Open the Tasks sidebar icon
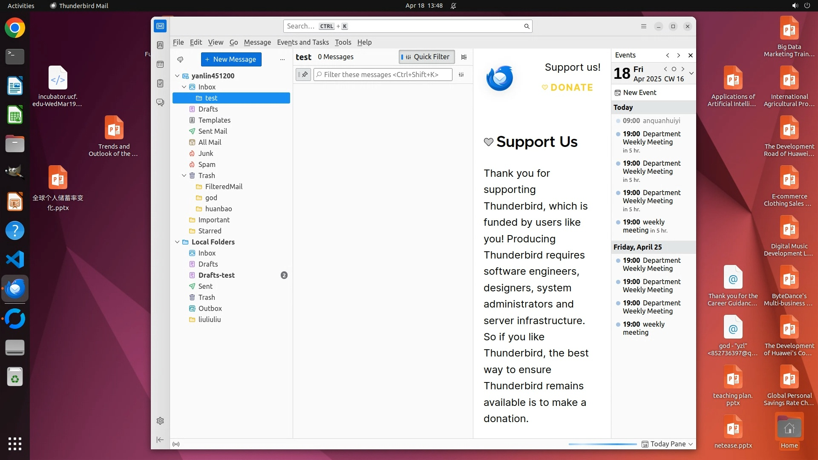The height and width of the screenshot is (460, 818). (160, 83)
